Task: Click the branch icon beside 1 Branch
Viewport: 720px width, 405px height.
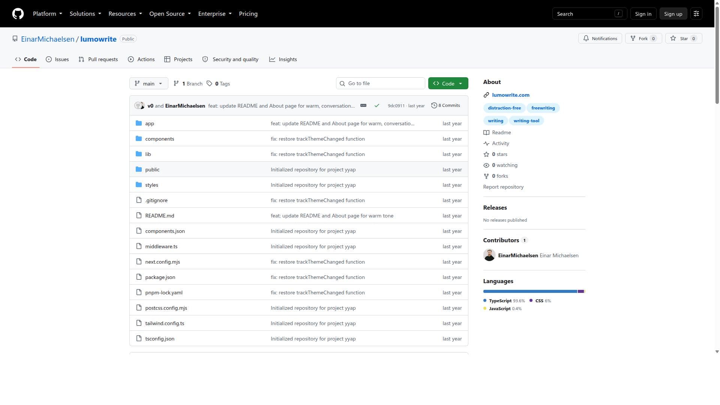Action: (176, 84)
